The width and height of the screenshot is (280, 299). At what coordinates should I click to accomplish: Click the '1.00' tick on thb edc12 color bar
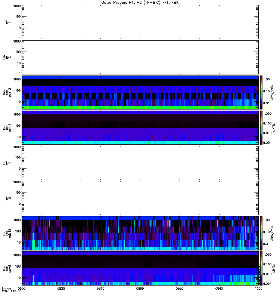(x=266, y=79)
